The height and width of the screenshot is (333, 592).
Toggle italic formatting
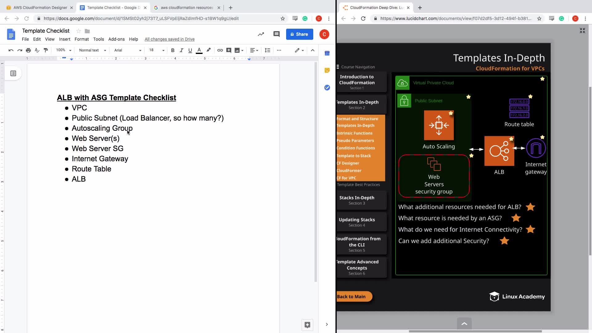tap(181, 50)
